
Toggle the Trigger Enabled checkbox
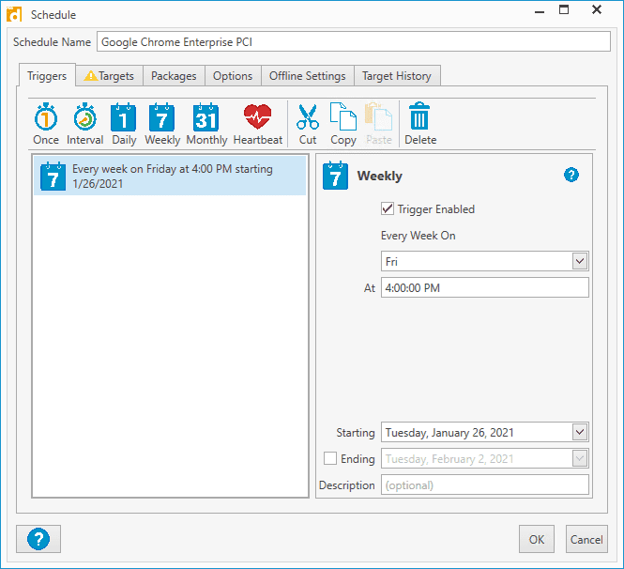(388, 208)
